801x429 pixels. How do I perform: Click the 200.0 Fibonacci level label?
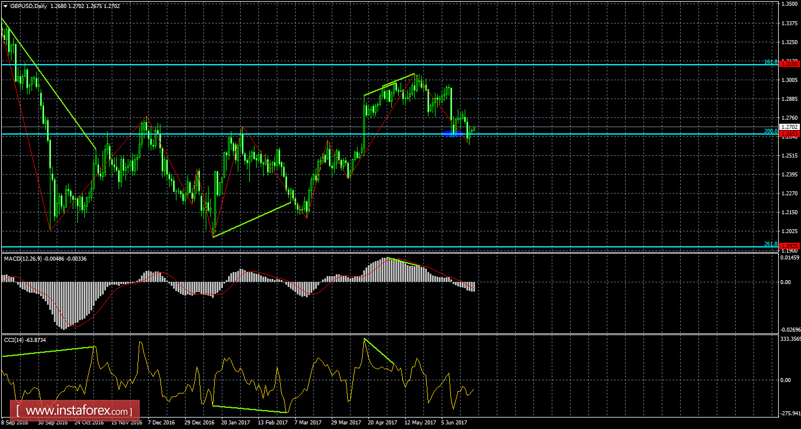pos(771,131)
